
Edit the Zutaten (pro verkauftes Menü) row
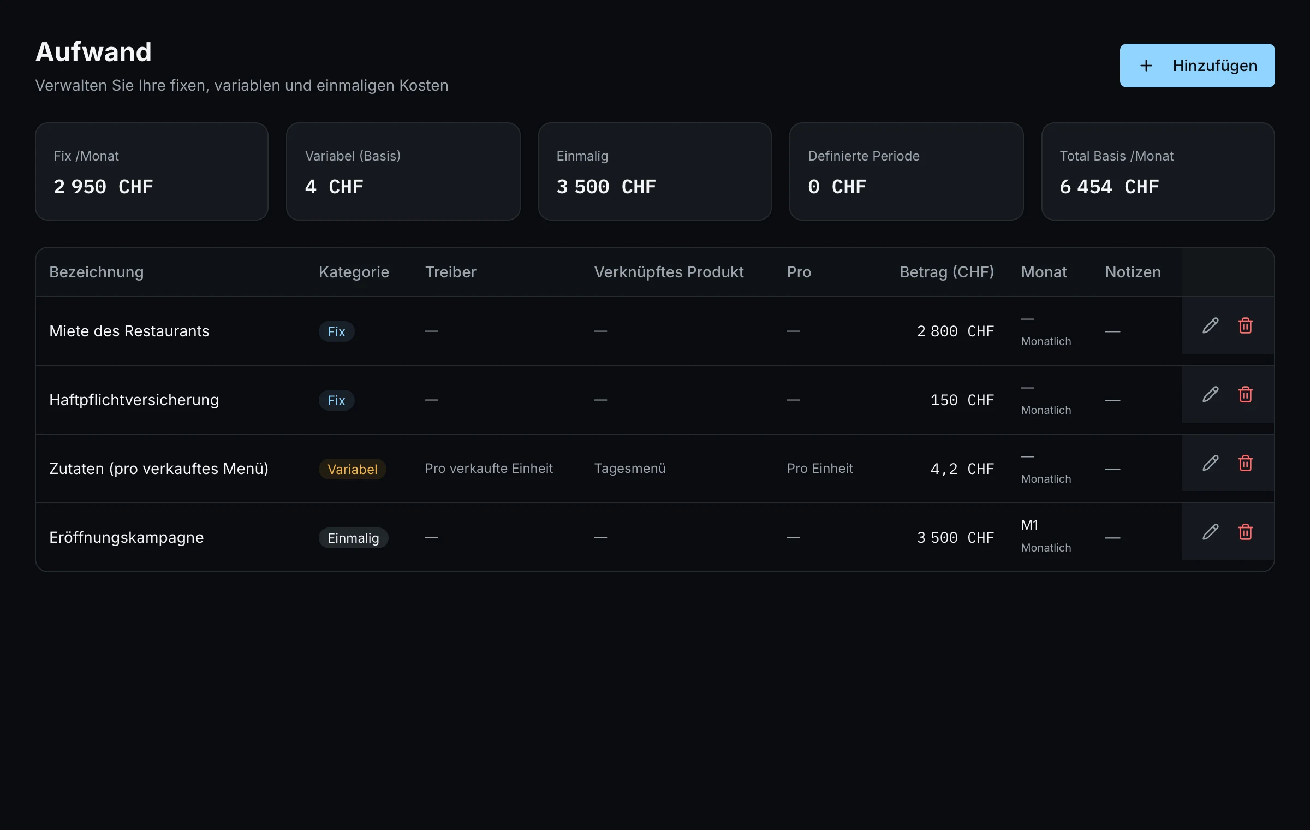(x=1210, y=463)
